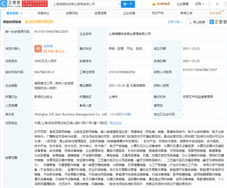Image resolution: width=227 pixels, height=188 pixels.
Task: Click legal representative avatar 柏
Action: point(38,49)
